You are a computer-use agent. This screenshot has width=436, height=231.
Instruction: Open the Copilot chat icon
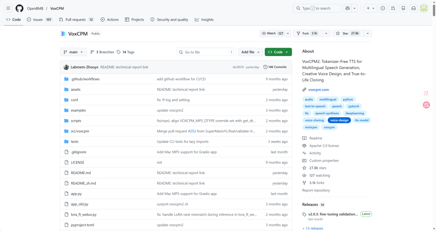348,8
